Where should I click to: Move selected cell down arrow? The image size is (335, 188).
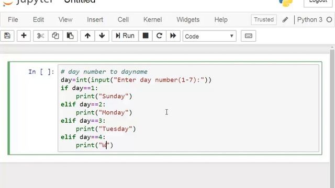coord(102,36)
